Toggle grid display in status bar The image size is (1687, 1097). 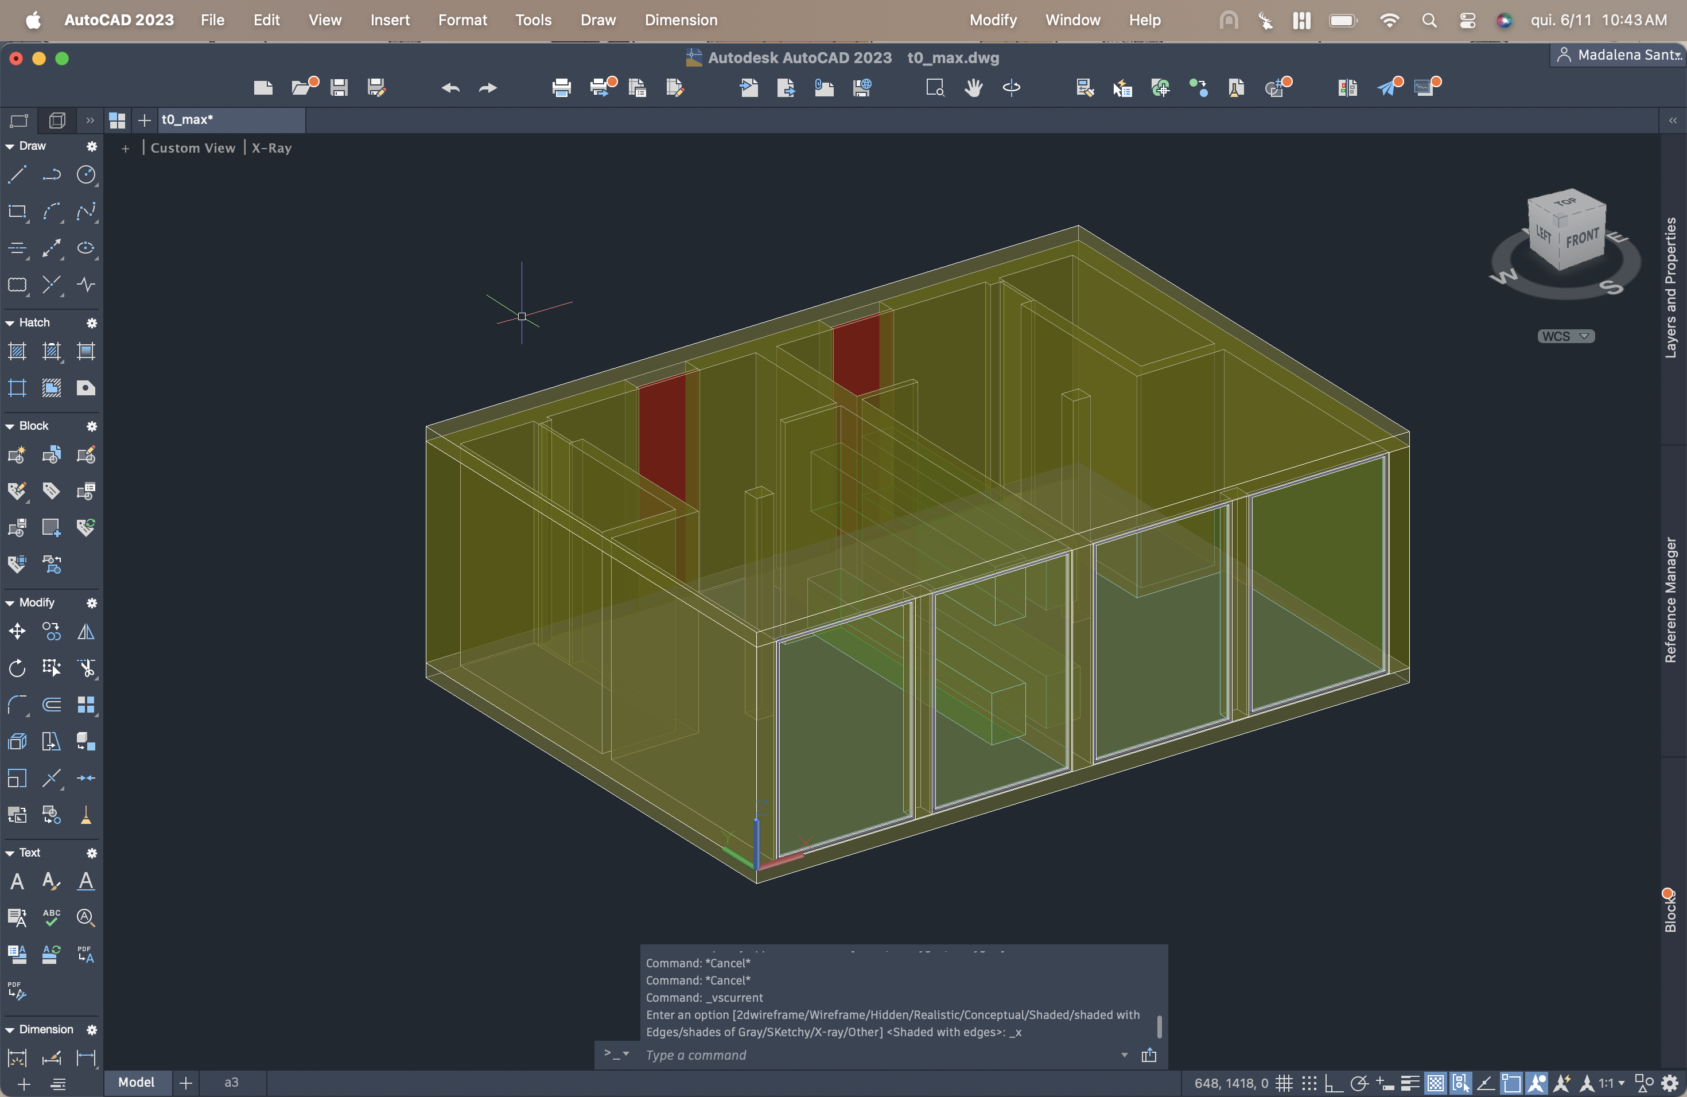(x=1284, y=1083)
